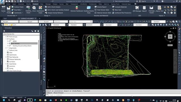Run the Interference Check tool
Viewport: 181px width, 102px height.
pos(40,10)
